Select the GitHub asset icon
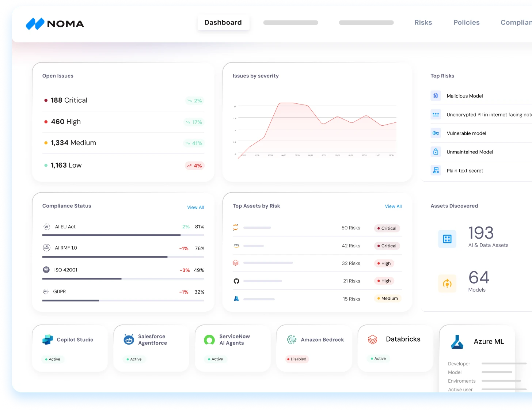Viewport: 532px width, 410px height. point(236,281)
